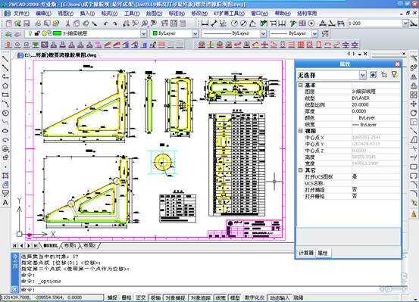The width and height of the screenshot is (419, 302).
Task: Select the Rotate tool in right toolbar
Action: coord(414,113)
